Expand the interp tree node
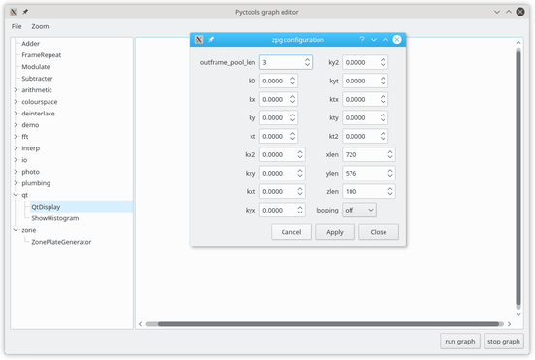The width and height of the screenshot is (535, 360). [x=16, y=148]
